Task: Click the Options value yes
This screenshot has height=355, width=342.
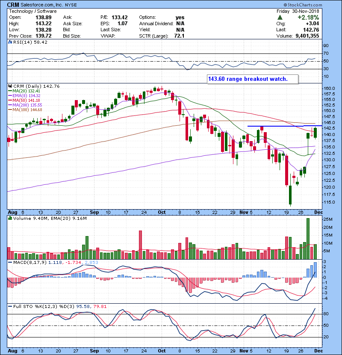Action: coord(180,18)
